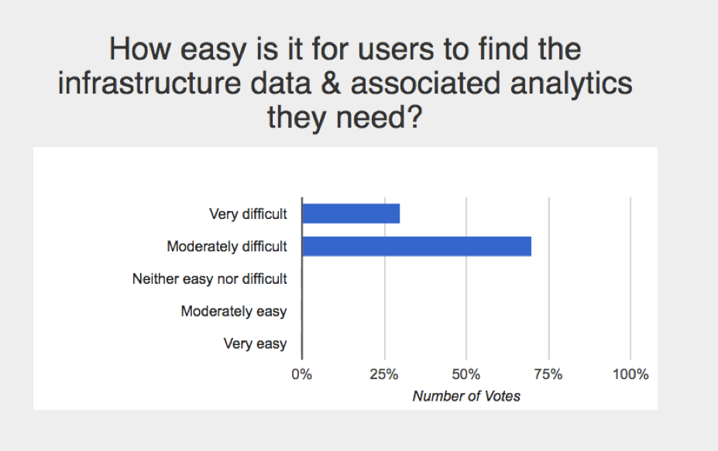The height and width of the screenshot is (451, 718).
Task: Click the Moderately difficult axis label
Action: (x=227, y=247)
